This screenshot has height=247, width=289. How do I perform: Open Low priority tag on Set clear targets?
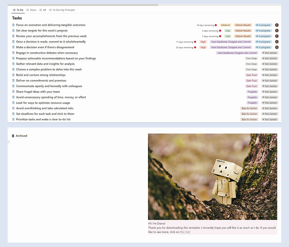(x=228, y=31)
